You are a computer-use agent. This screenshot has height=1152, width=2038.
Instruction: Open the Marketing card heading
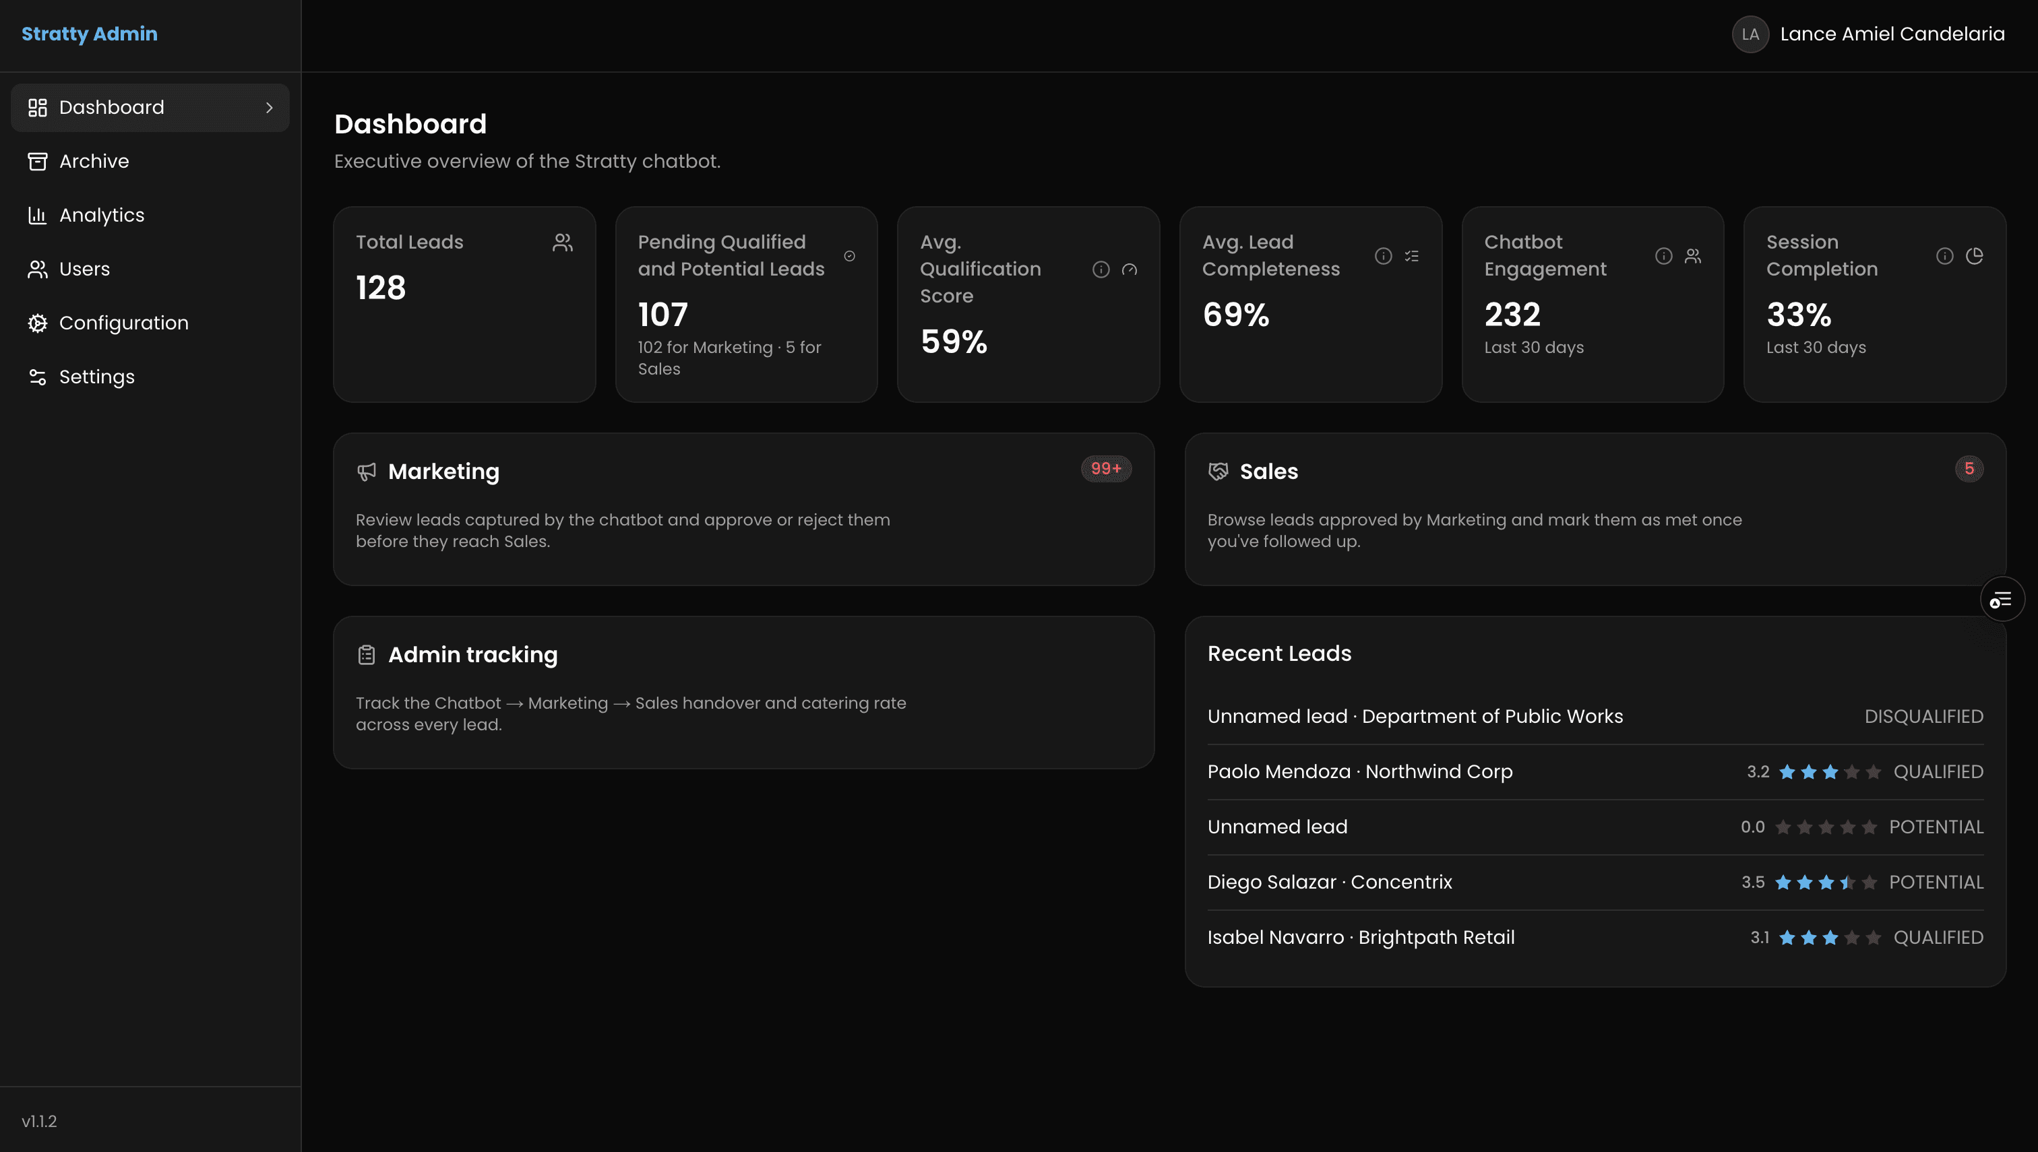(x=443, y=472)
